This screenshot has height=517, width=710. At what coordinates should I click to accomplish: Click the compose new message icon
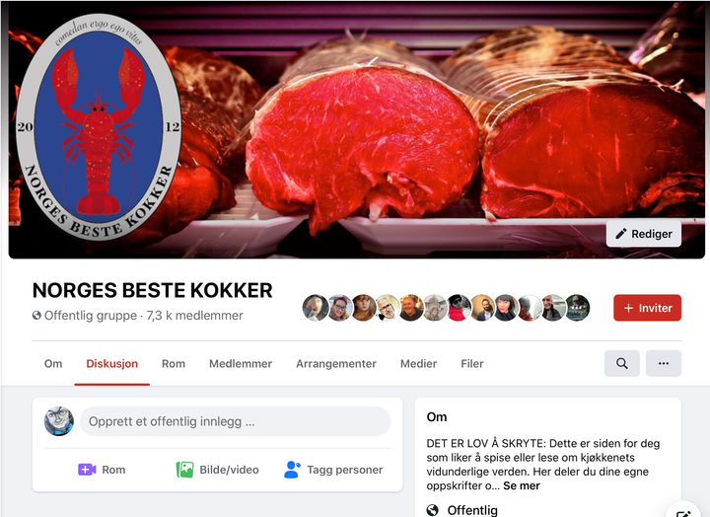point(682,513)
